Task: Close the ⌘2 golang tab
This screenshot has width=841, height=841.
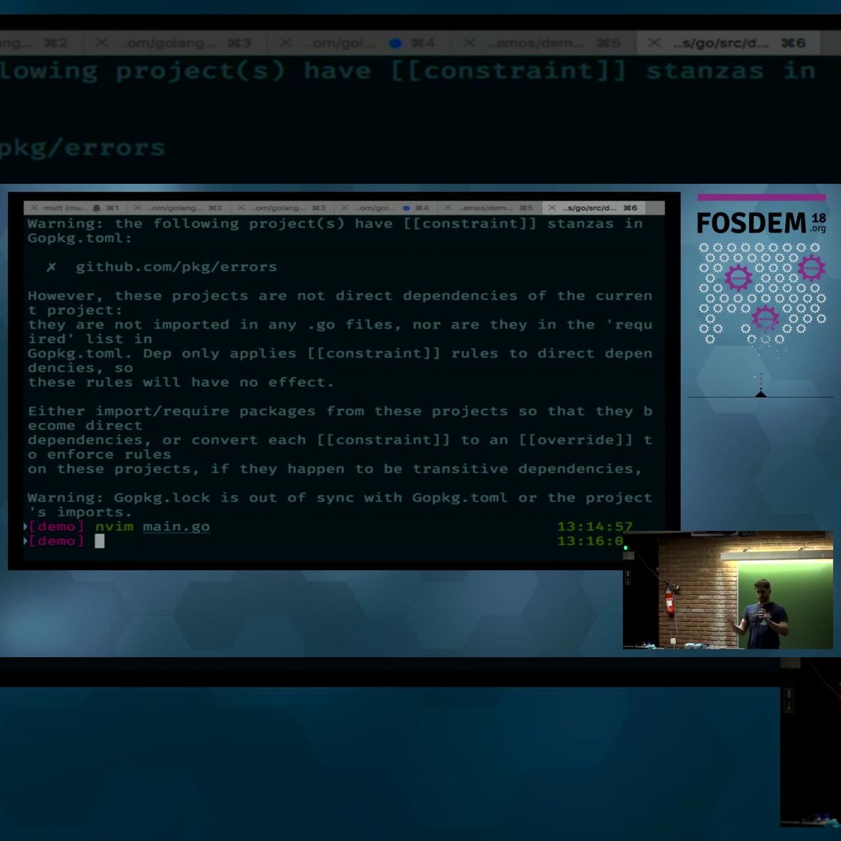Action: point(138,208)
